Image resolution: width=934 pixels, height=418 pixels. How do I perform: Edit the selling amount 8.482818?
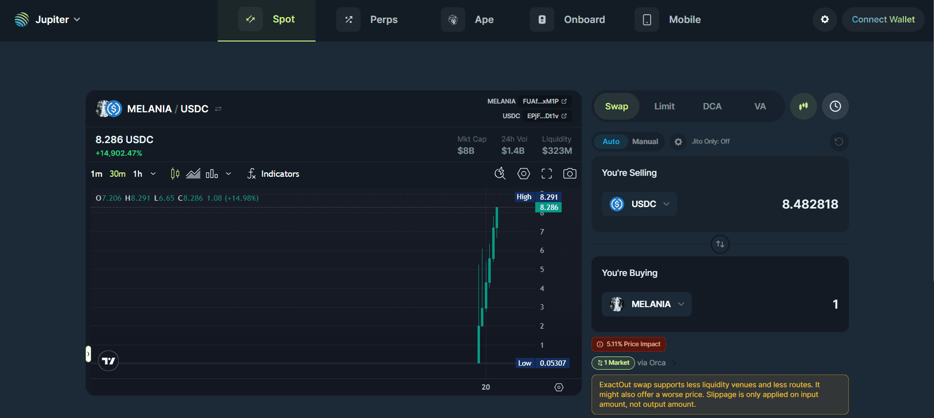point(810,204)
